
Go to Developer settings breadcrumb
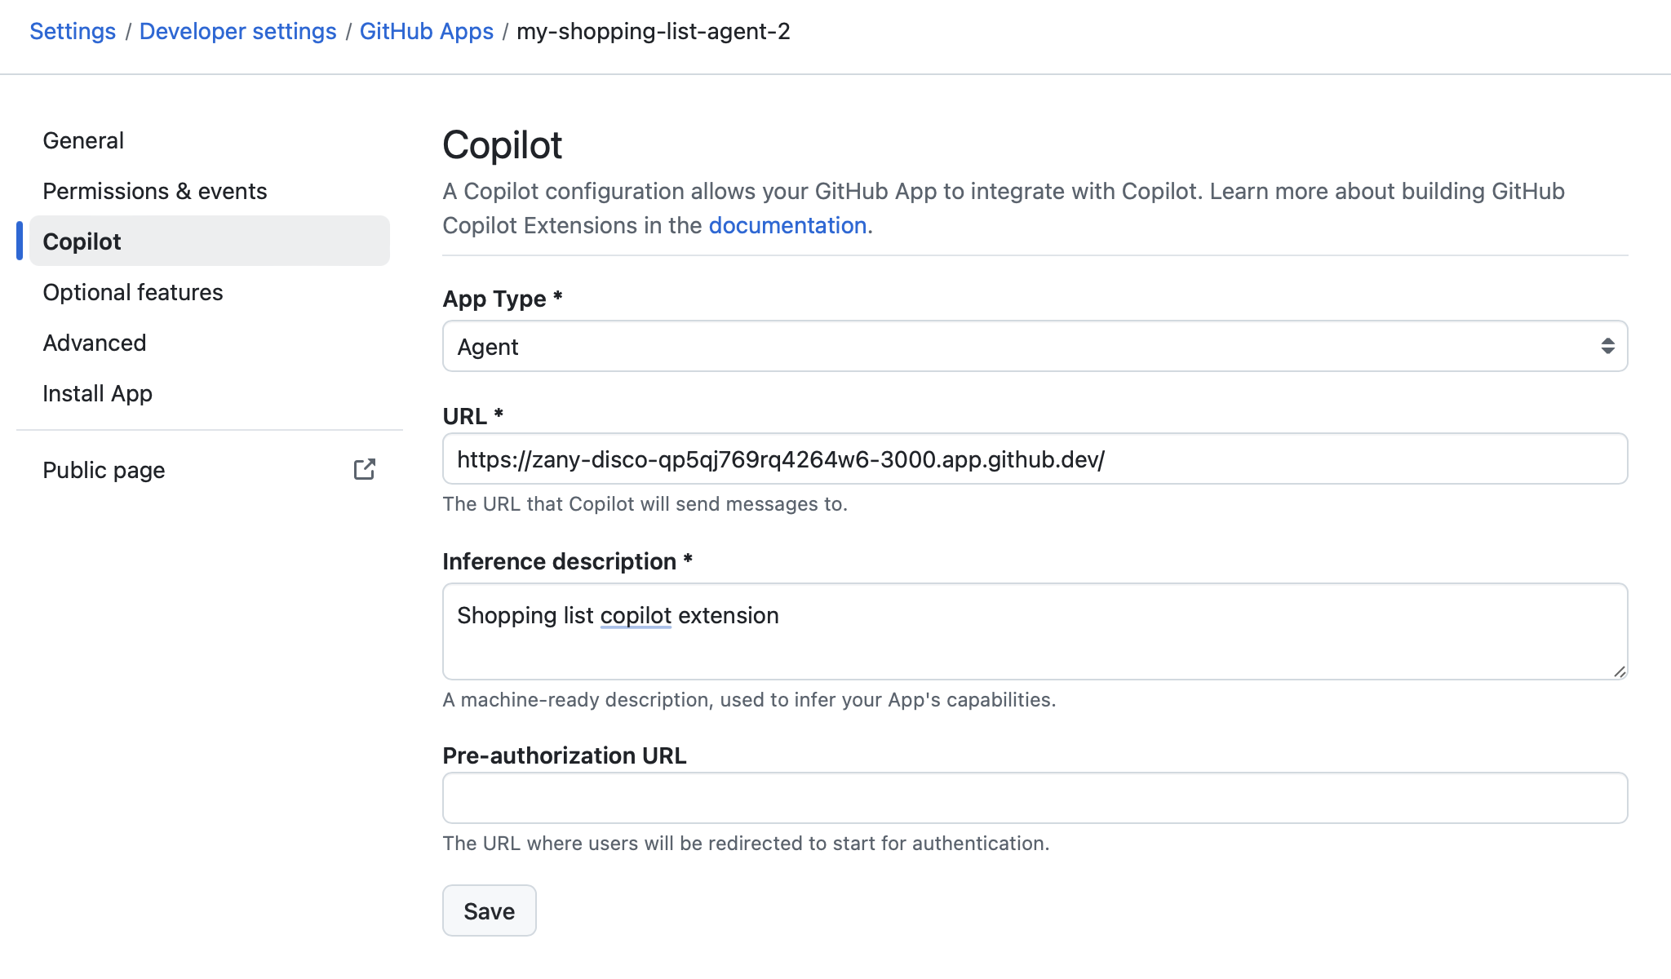click(x=237, y=32)
